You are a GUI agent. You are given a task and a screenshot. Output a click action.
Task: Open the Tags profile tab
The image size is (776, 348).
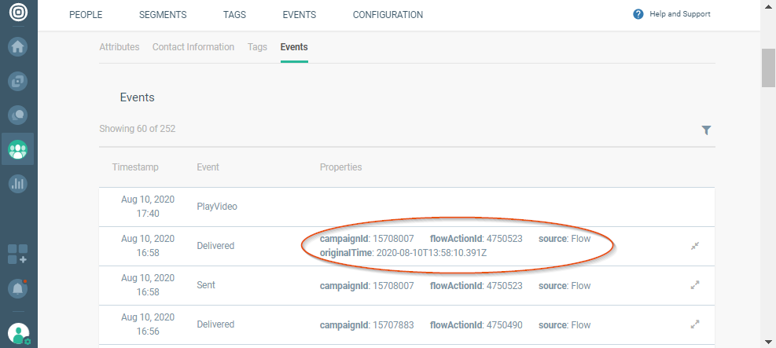257,47
